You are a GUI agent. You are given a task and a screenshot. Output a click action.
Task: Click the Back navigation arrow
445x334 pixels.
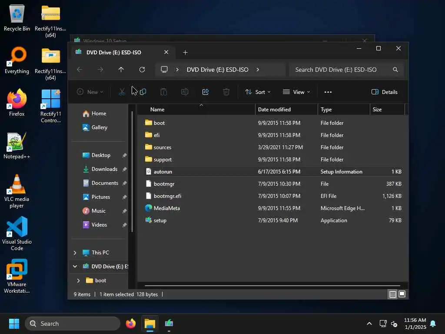point(80,70)
